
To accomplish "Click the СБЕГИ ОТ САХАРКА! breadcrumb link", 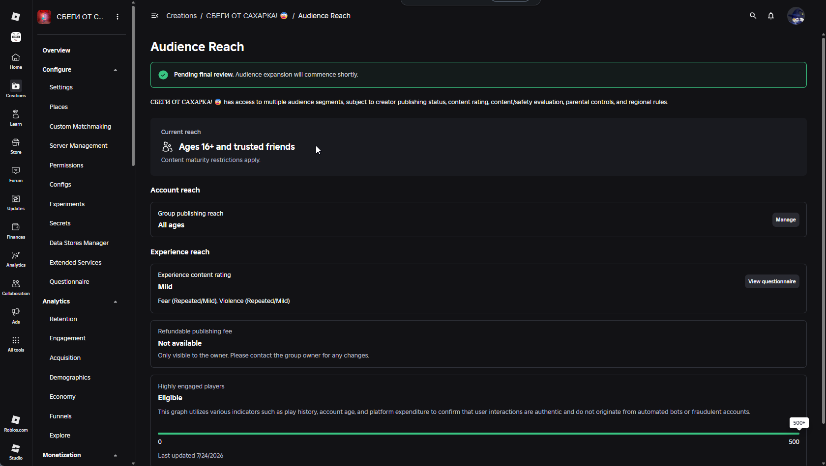I will 247,16.
